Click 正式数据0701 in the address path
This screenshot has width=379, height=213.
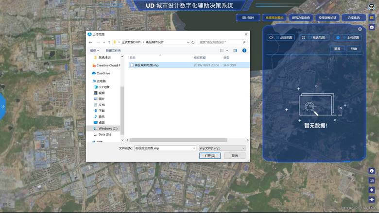point(131,42)
